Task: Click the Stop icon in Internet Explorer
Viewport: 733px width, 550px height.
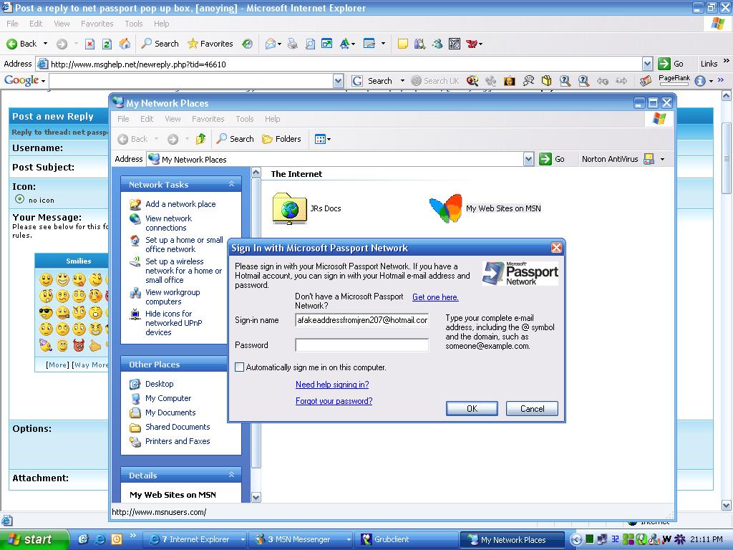Action: [89, 44]
